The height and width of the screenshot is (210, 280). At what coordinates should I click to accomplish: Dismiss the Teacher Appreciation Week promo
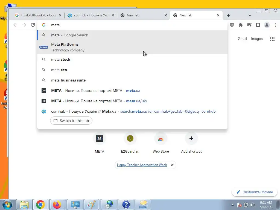click(172, 165)
